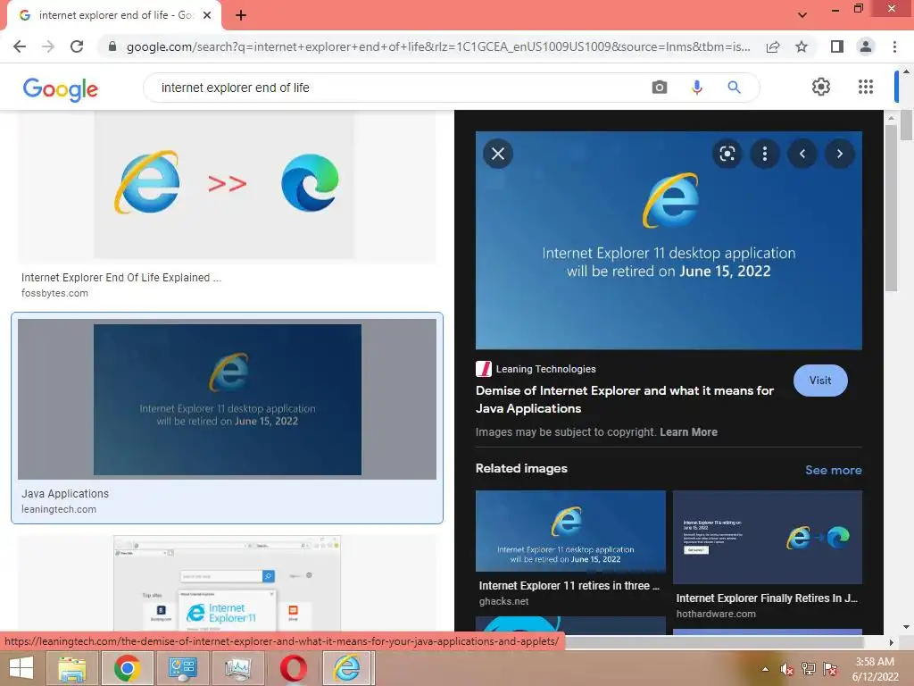
Task: Open the Google apps grid
Action: [866, 87]
